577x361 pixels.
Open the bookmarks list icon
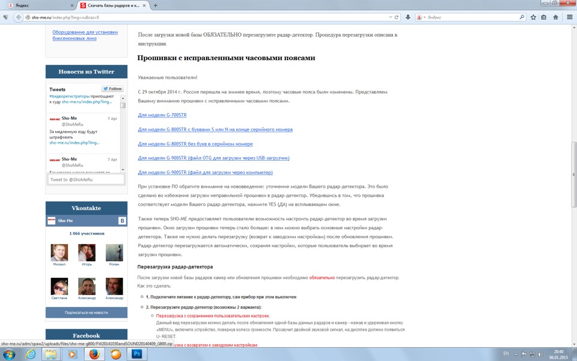coord(544,17)
